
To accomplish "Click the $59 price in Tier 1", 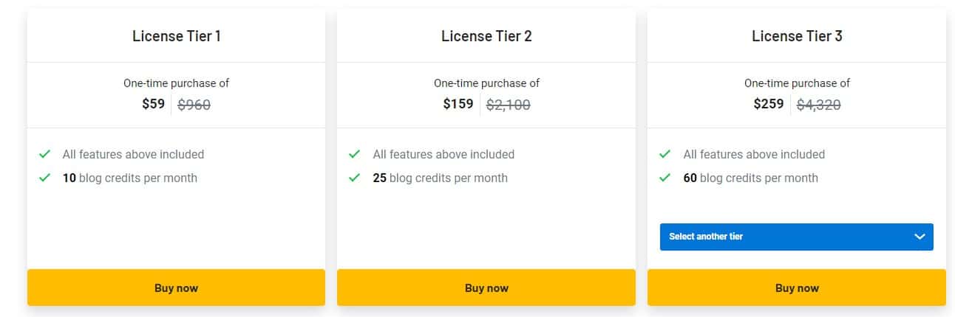I will click(x=154, y=104).
